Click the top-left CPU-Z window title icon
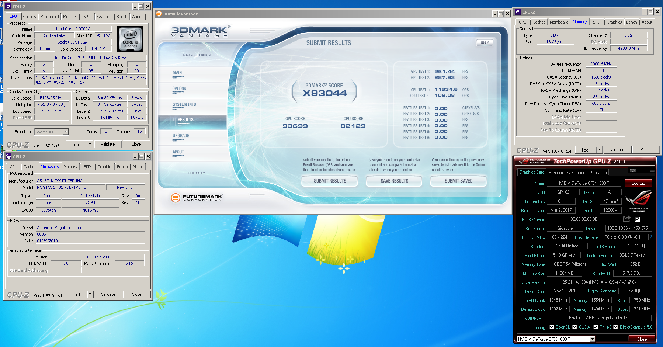Viewport: 663px width, 347px height. (x=8, y=6)
